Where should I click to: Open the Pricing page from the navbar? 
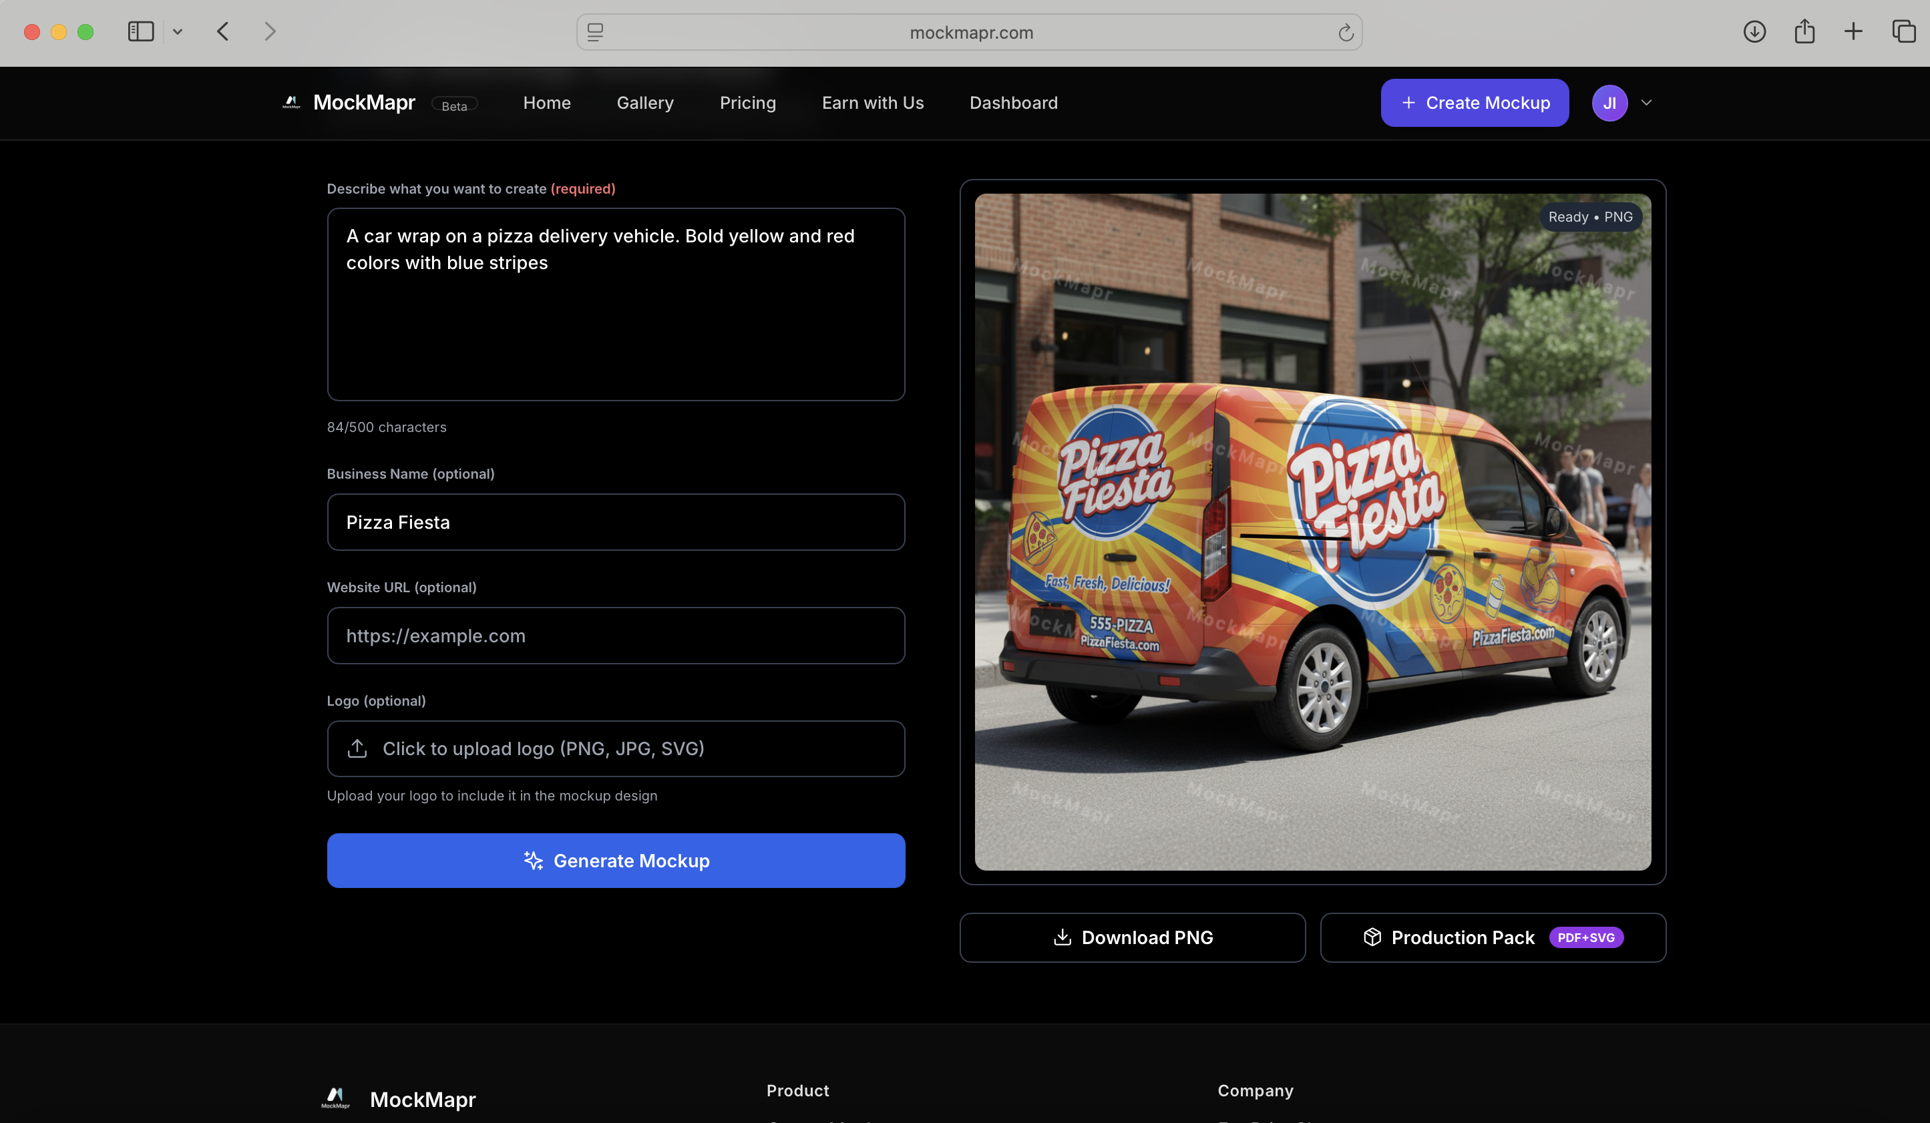747,103
